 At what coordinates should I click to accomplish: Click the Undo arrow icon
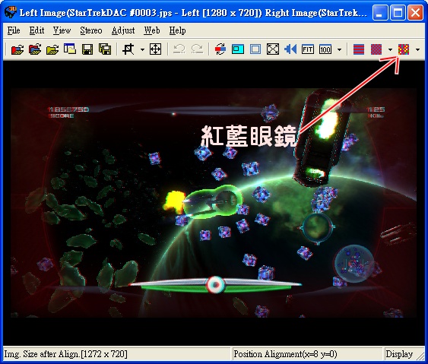tap(179, 49)
